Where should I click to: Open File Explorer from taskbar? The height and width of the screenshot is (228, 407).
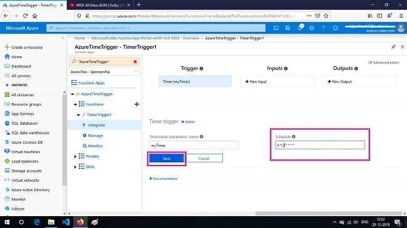[51, 222]
